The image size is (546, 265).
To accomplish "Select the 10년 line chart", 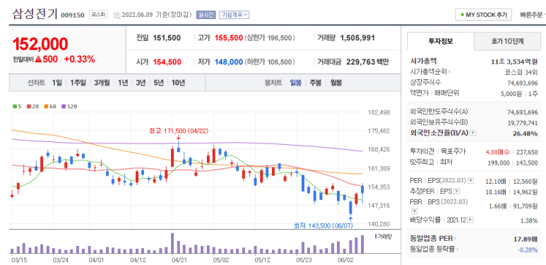I will [x=178, y=83].
